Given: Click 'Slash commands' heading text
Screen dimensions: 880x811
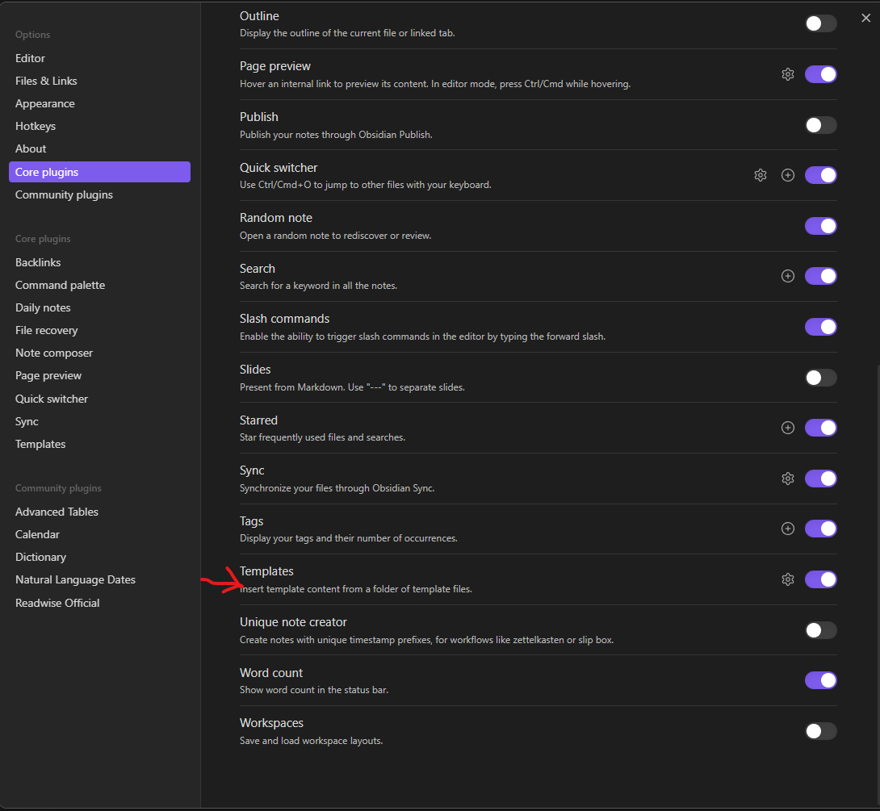Looking at the screenshot, I should click(x=284, y=319).
